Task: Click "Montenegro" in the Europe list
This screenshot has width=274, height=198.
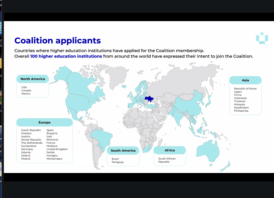Action: point(54,159)
